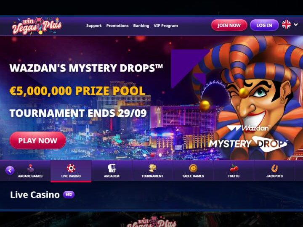Open the Table Games coin category
This screenshot has width=303, height=227.
coord(193,171)
